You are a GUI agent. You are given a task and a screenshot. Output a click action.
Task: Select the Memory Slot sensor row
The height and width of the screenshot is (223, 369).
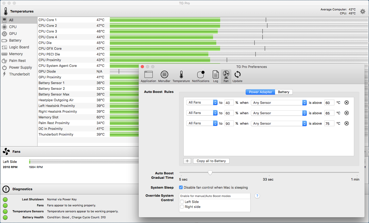88,117
